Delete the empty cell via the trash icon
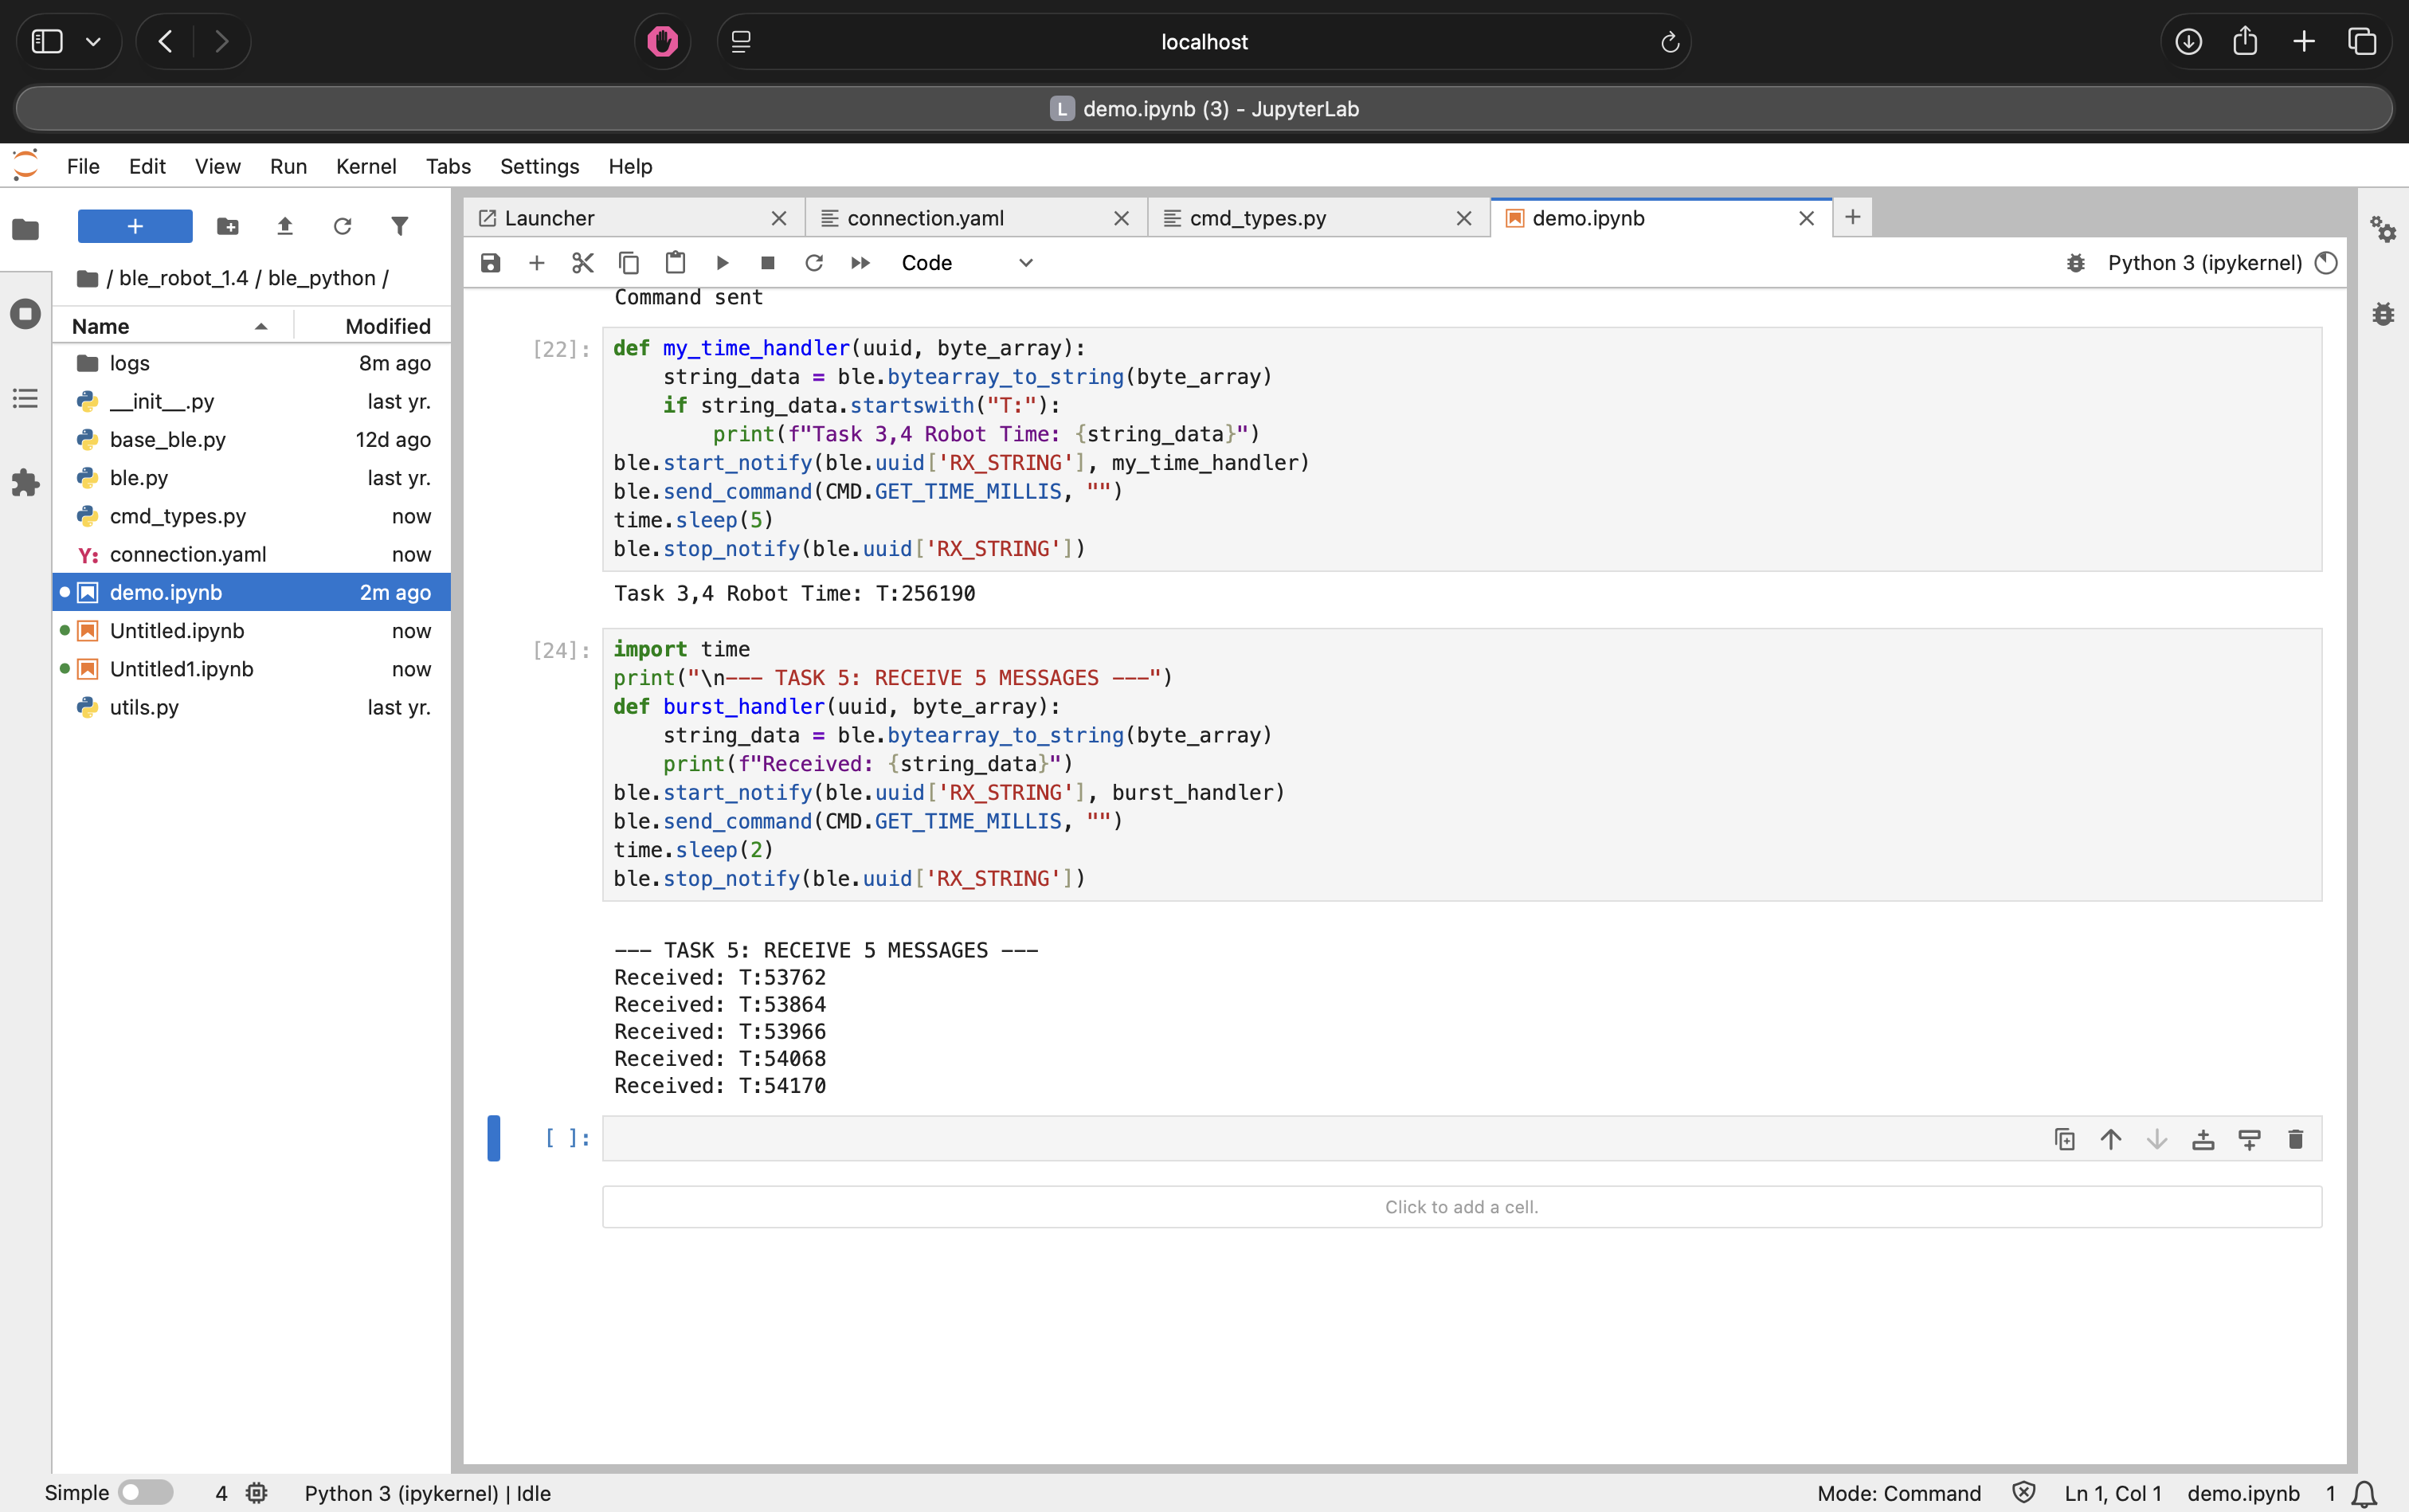 click(x=2295, y=1139)
